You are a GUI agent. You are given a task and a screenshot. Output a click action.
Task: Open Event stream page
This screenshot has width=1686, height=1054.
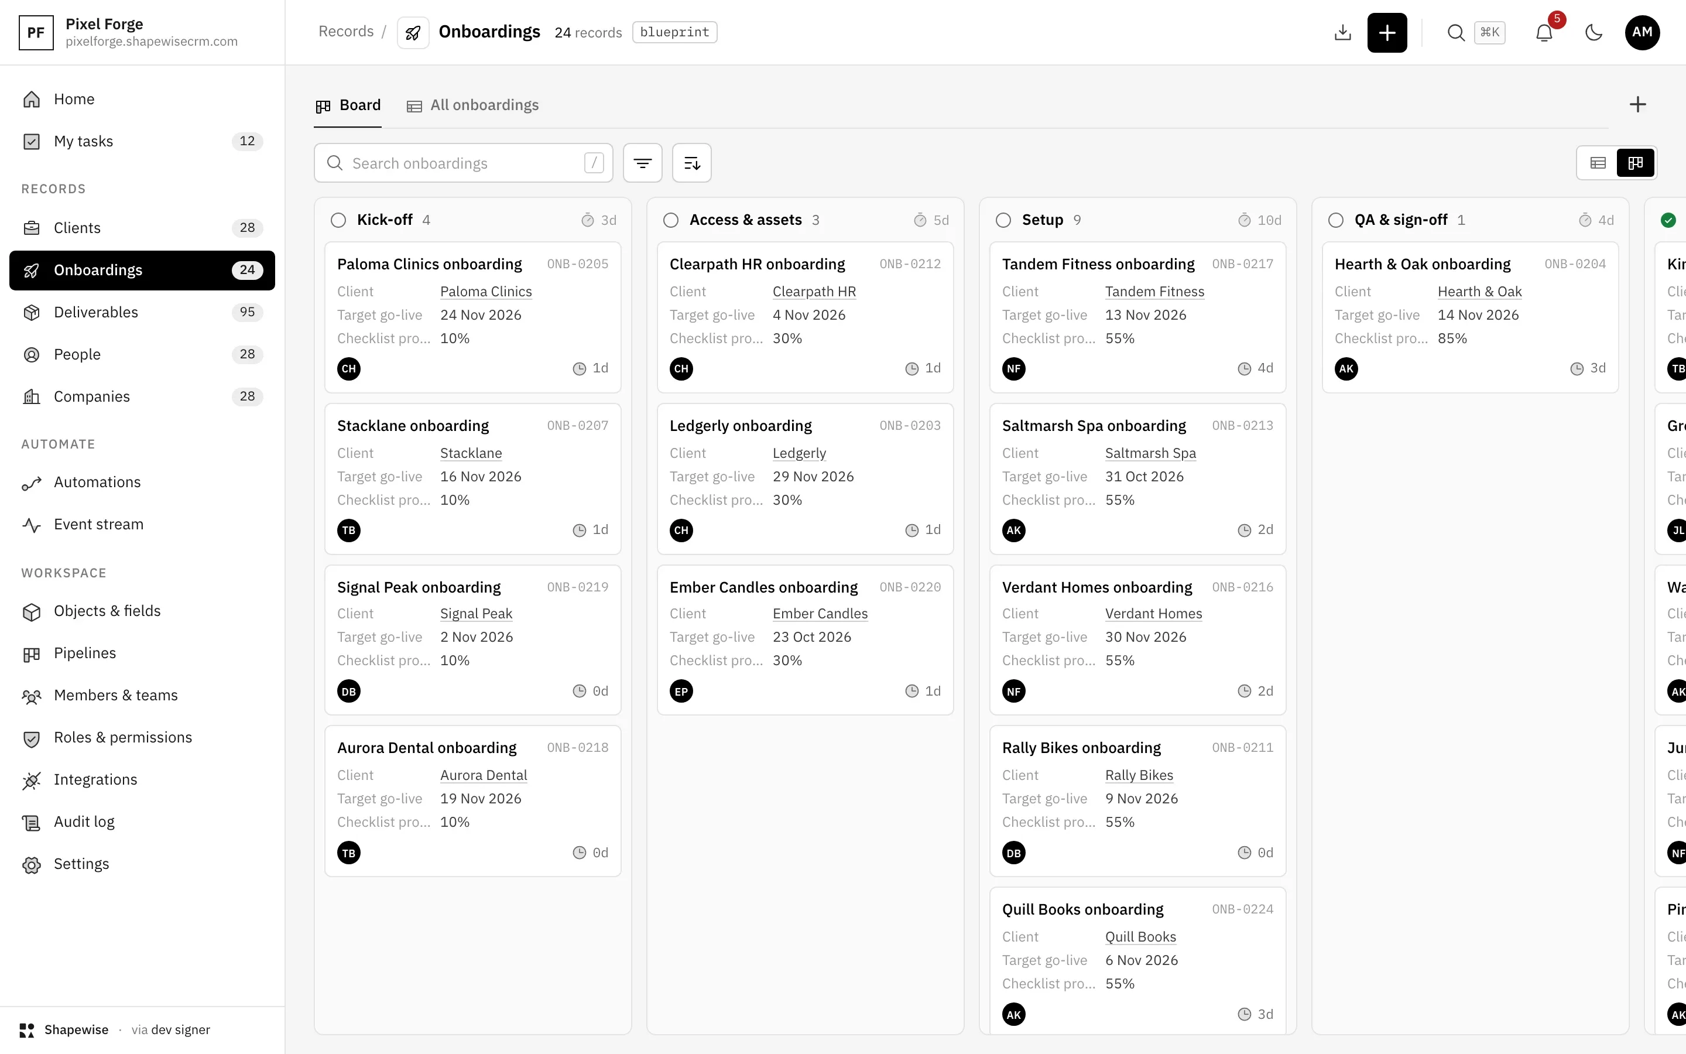(x=142, y=524)
